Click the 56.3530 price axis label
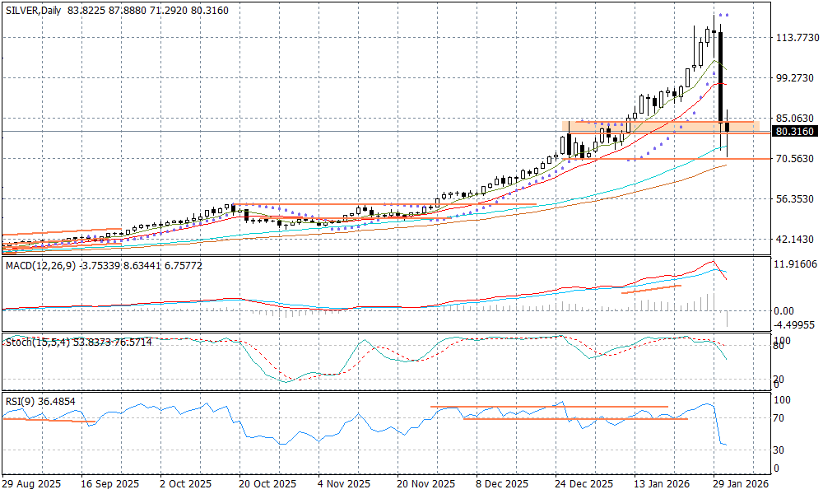This screenshot has height=494, width=823. (795, 199)
